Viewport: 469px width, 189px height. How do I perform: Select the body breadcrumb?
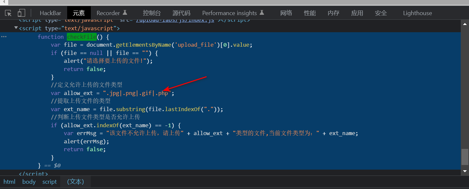[x=29, y=182]
